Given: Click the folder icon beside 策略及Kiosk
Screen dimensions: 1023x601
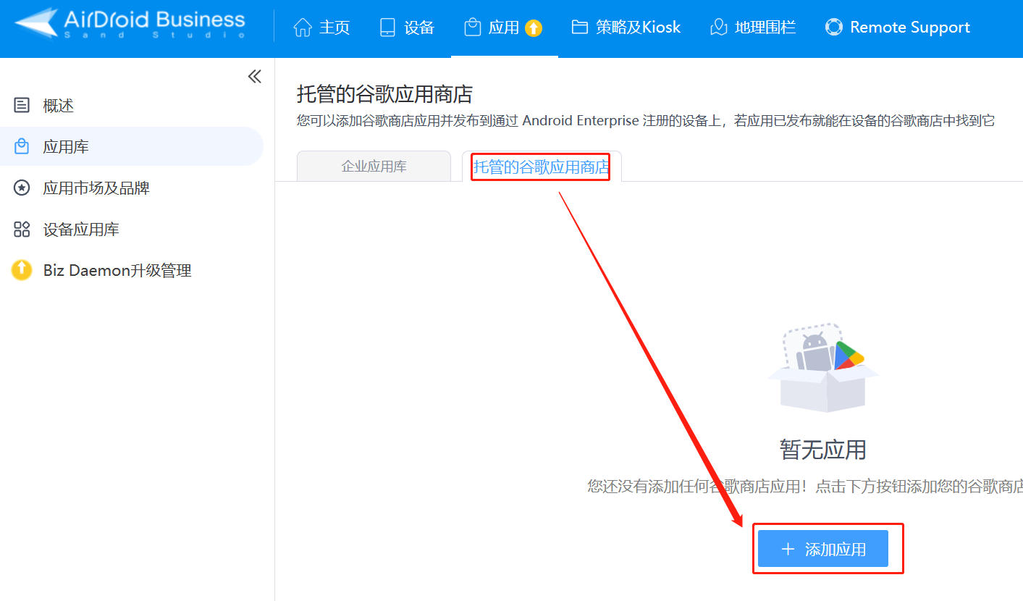Looking at the screenshot, I should click(x=579, y=28).
